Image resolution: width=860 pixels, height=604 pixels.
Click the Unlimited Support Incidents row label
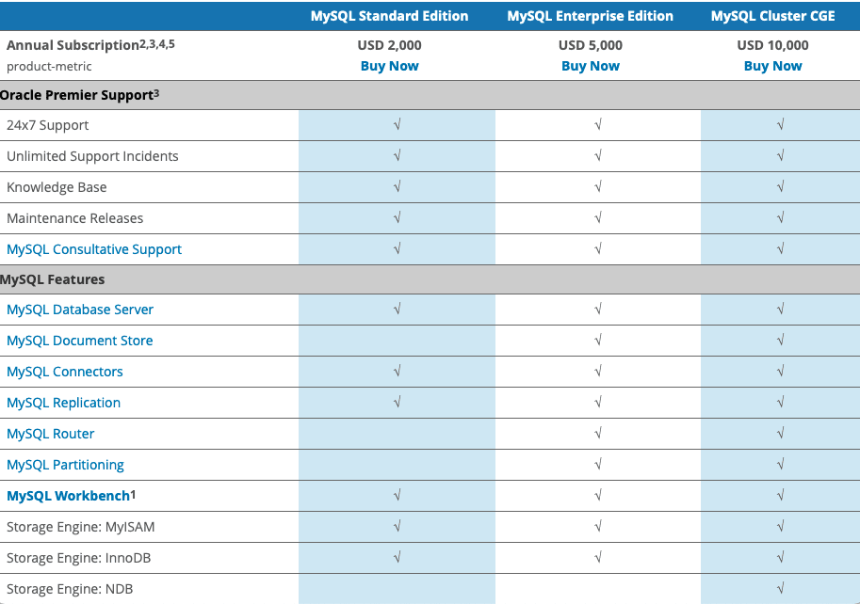point(92,156)
